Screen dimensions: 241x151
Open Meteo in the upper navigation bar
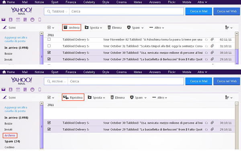coord(138,2)
